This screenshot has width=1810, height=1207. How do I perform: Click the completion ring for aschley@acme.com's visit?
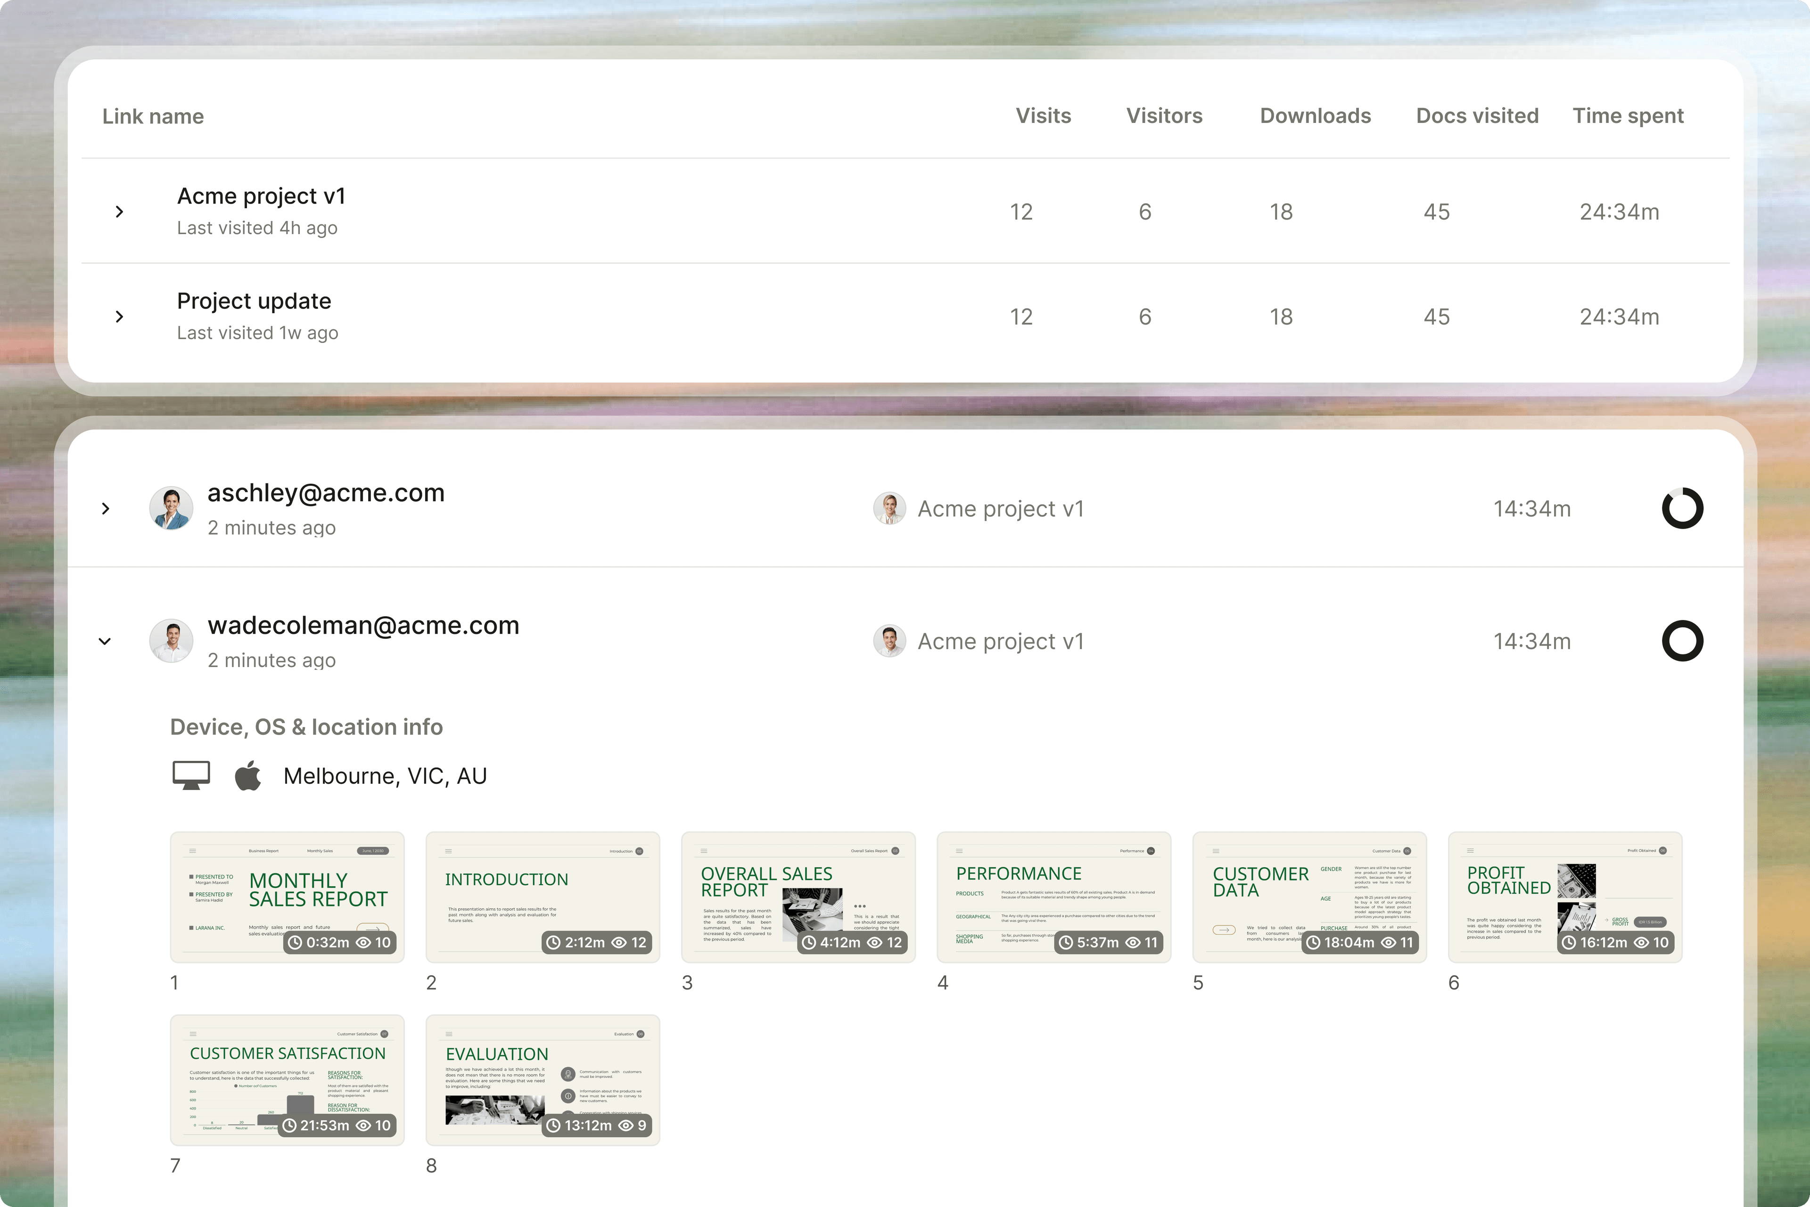point(1683,508)
